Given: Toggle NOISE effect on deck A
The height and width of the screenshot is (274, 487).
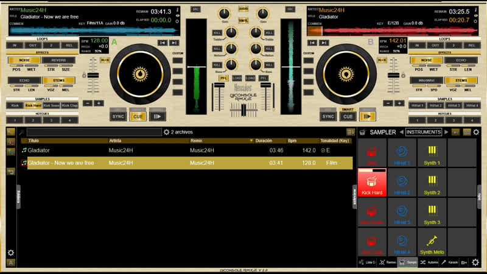Looking at the screenshot, I should [24, 60].
